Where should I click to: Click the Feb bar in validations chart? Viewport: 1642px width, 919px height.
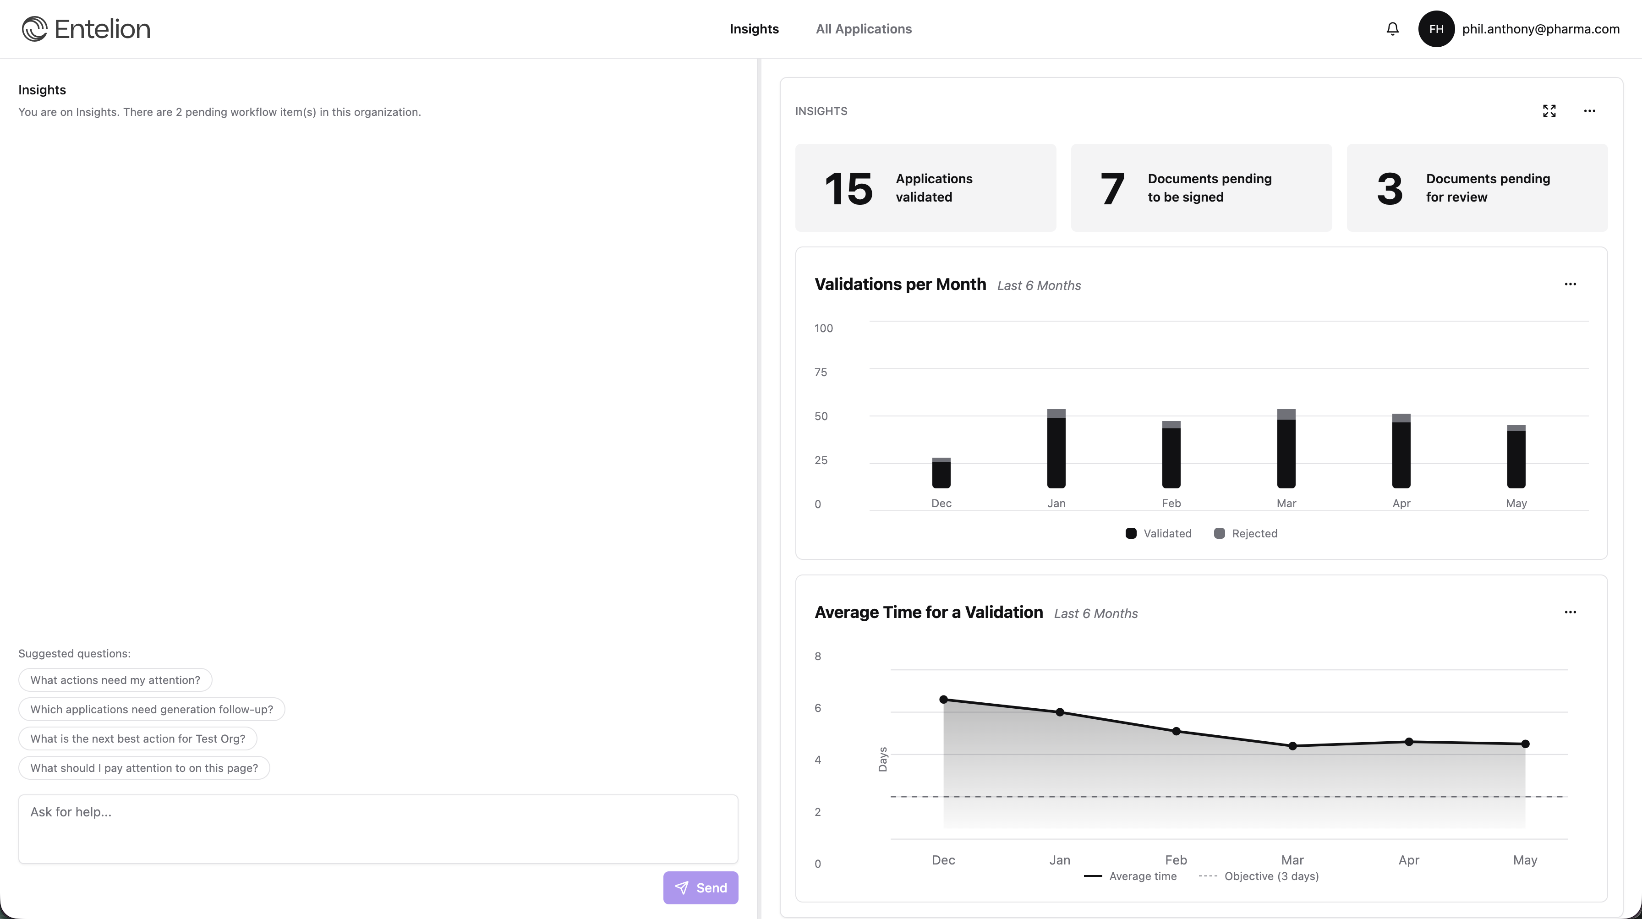[x=1171, y=454]
